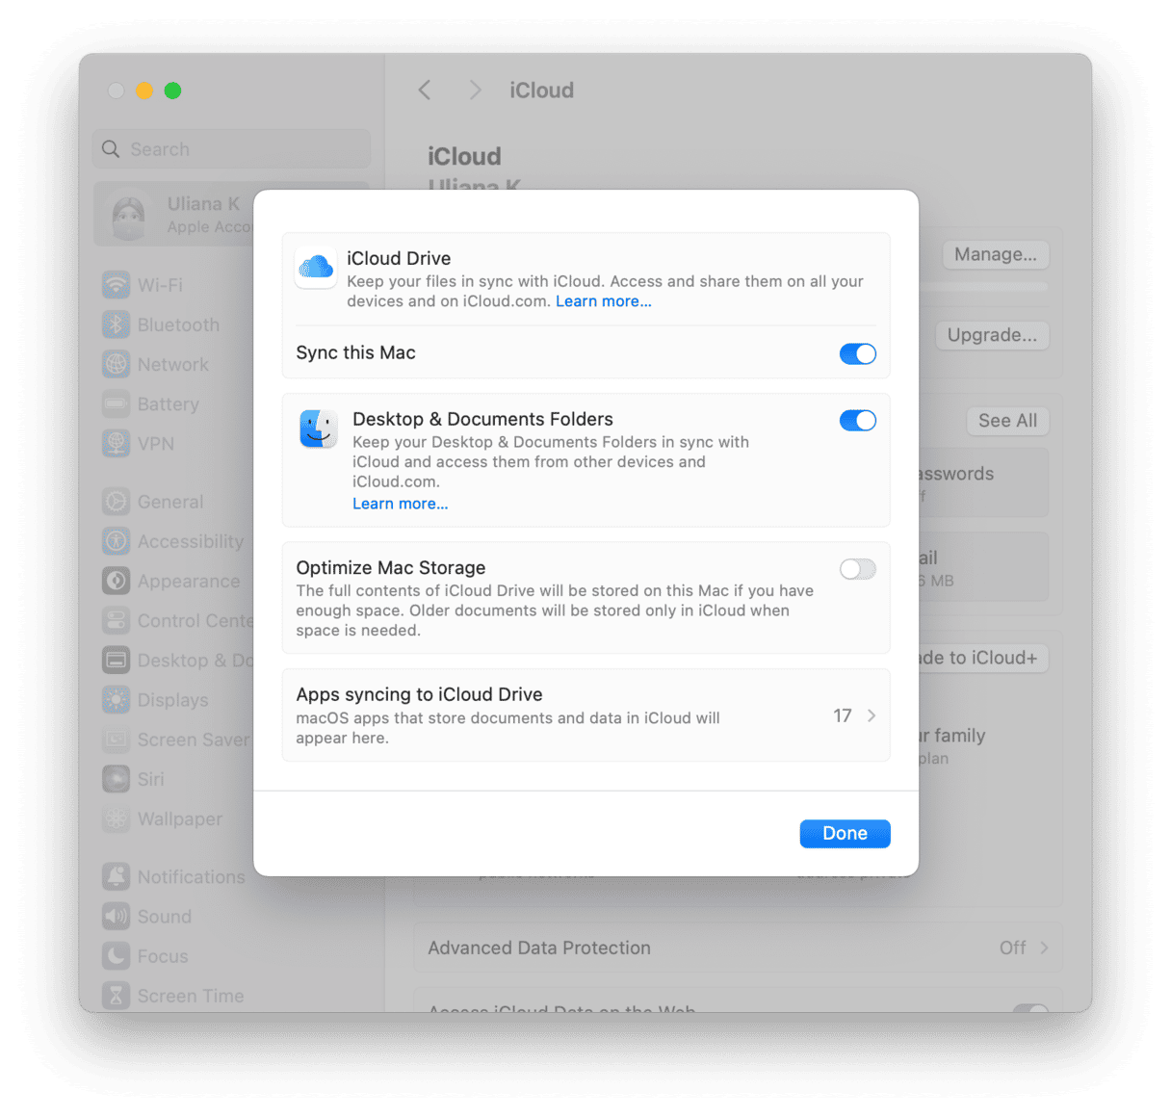Select the Desktop & Dock icon in sidebar
The width and height of the screenshot is (1171, 1117).
(x=117, y=660)
